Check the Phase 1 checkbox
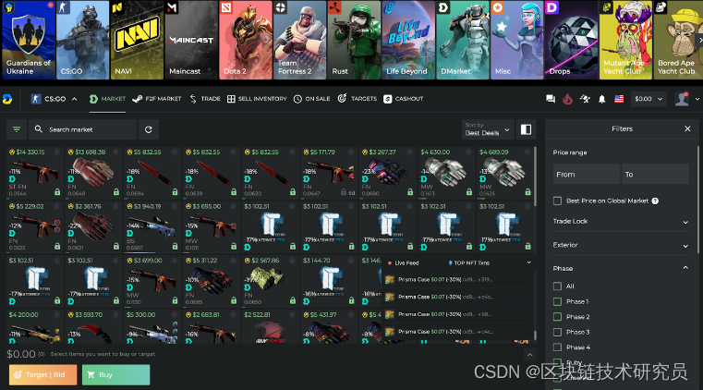The height and width of the screenshot is (390, 703). tap(557, 301)
